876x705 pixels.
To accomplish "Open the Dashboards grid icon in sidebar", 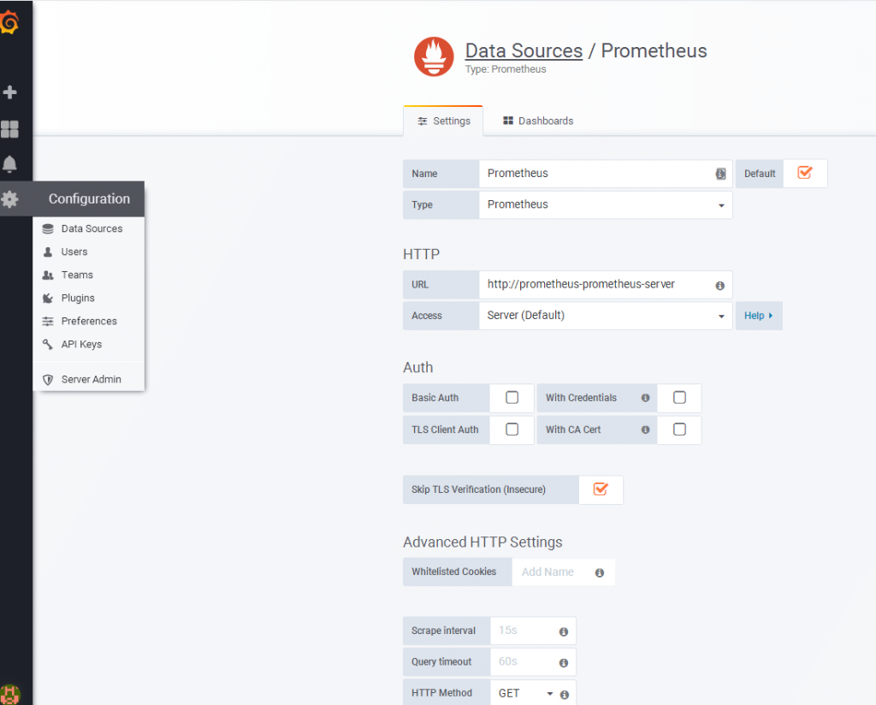I will 9,129.
